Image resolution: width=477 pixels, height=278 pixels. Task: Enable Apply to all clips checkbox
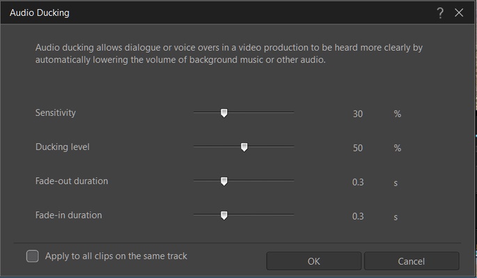pyautogui.click(x=33, y=256)
